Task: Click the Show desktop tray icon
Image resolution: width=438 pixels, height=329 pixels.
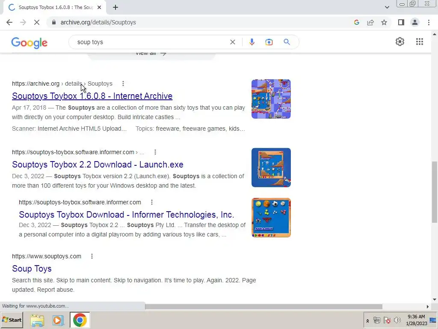Action: point(433,320)
